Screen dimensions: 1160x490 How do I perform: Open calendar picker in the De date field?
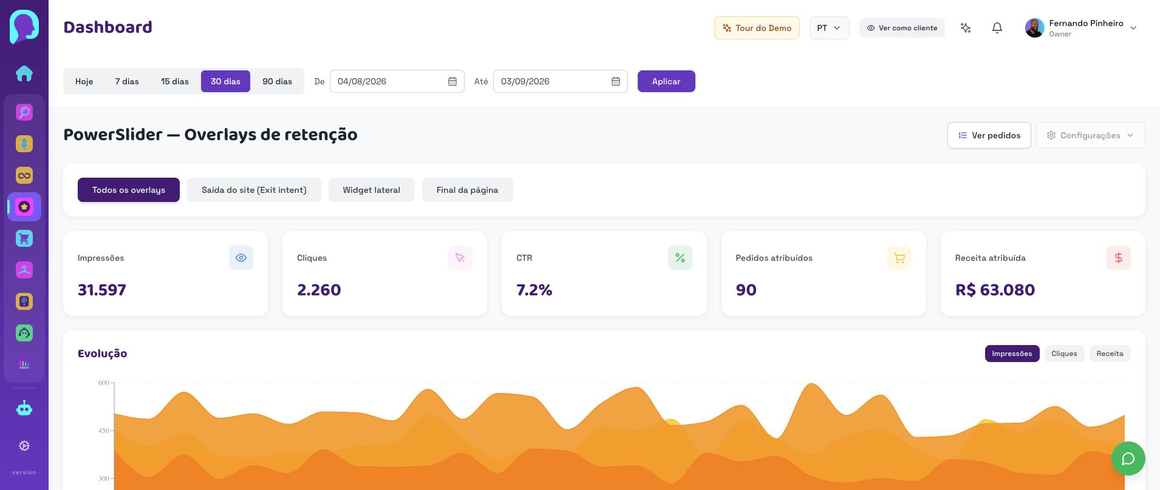click(452, 81)
